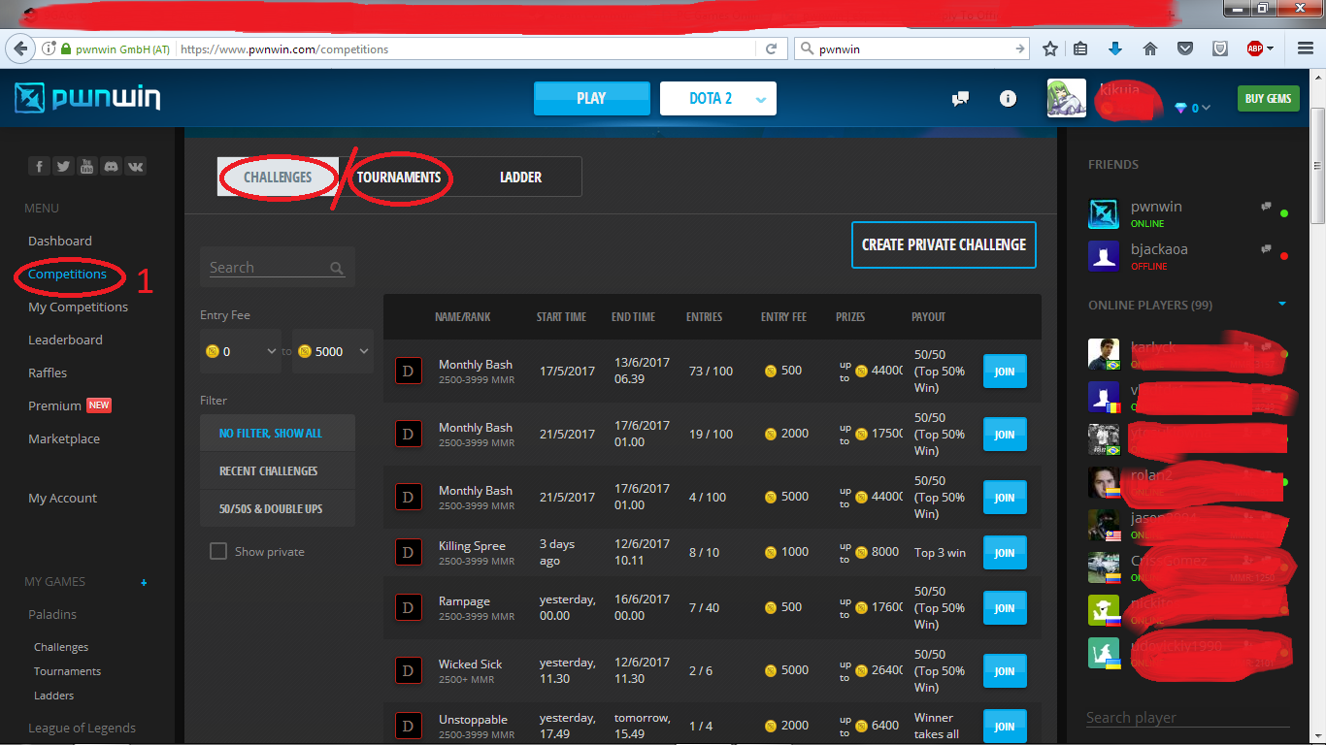Show bookmarks list icon in toolbar
The height and width of the screenshot is (745, 1326).
[1080, 49]
